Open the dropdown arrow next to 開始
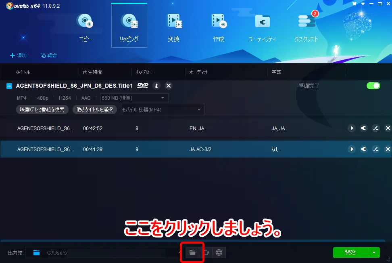Screen dimensions: 392x263 click(374, 252)
